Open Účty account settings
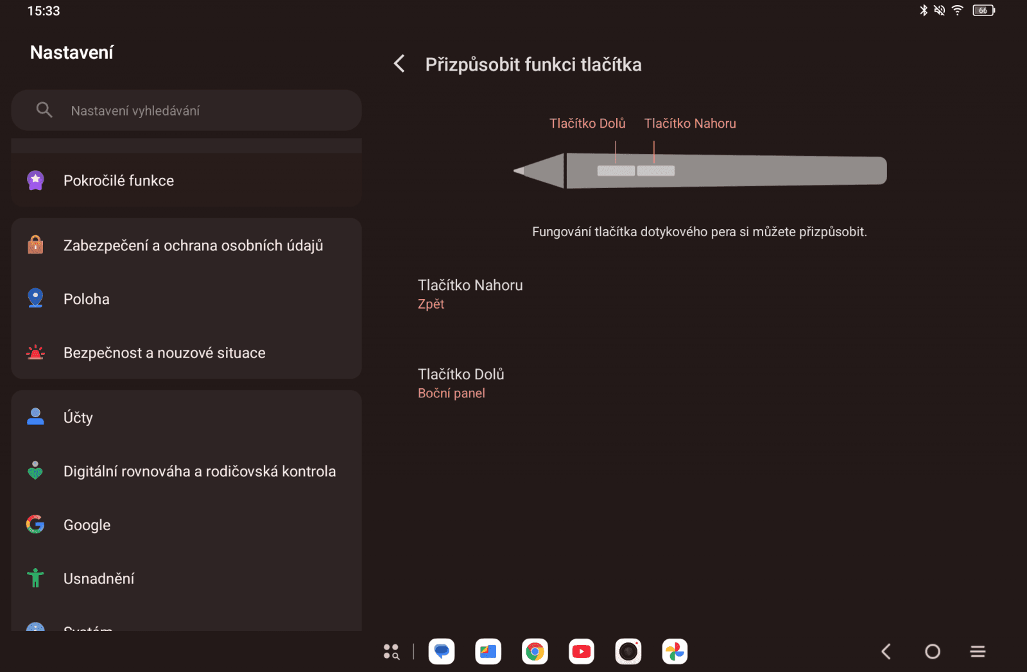This screenshot has height=672, width=1027. [77, 417]
